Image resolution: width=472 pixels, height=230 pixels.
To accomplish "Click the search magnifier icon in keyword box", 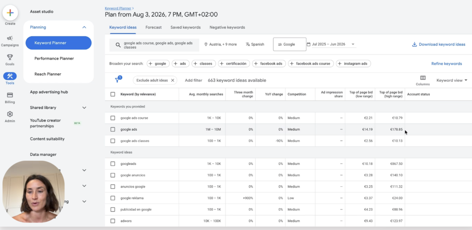I will (x=118, y=45).
